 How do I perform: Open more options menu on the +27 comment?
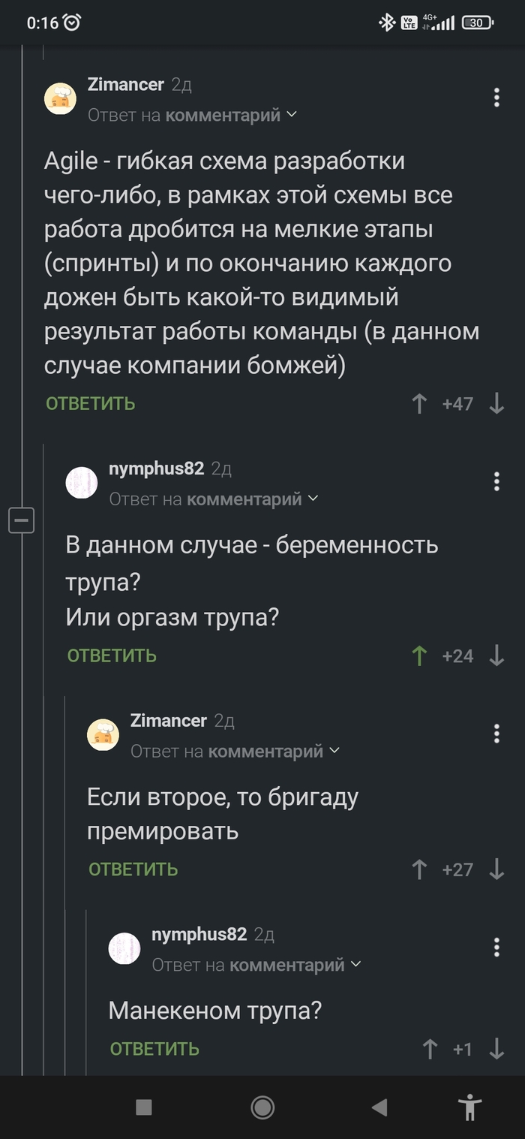[x=496, y=734]
